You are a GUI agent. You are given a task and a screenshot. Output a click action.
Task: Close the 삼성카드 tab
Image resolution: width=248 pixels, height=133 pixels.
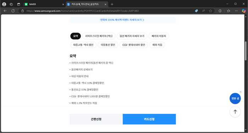106,5
